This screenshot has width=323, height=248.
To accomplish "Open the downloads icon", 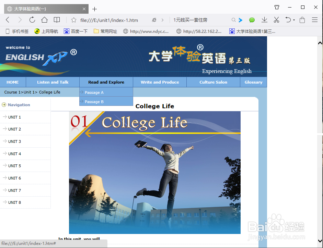I will tap(264, 20).
